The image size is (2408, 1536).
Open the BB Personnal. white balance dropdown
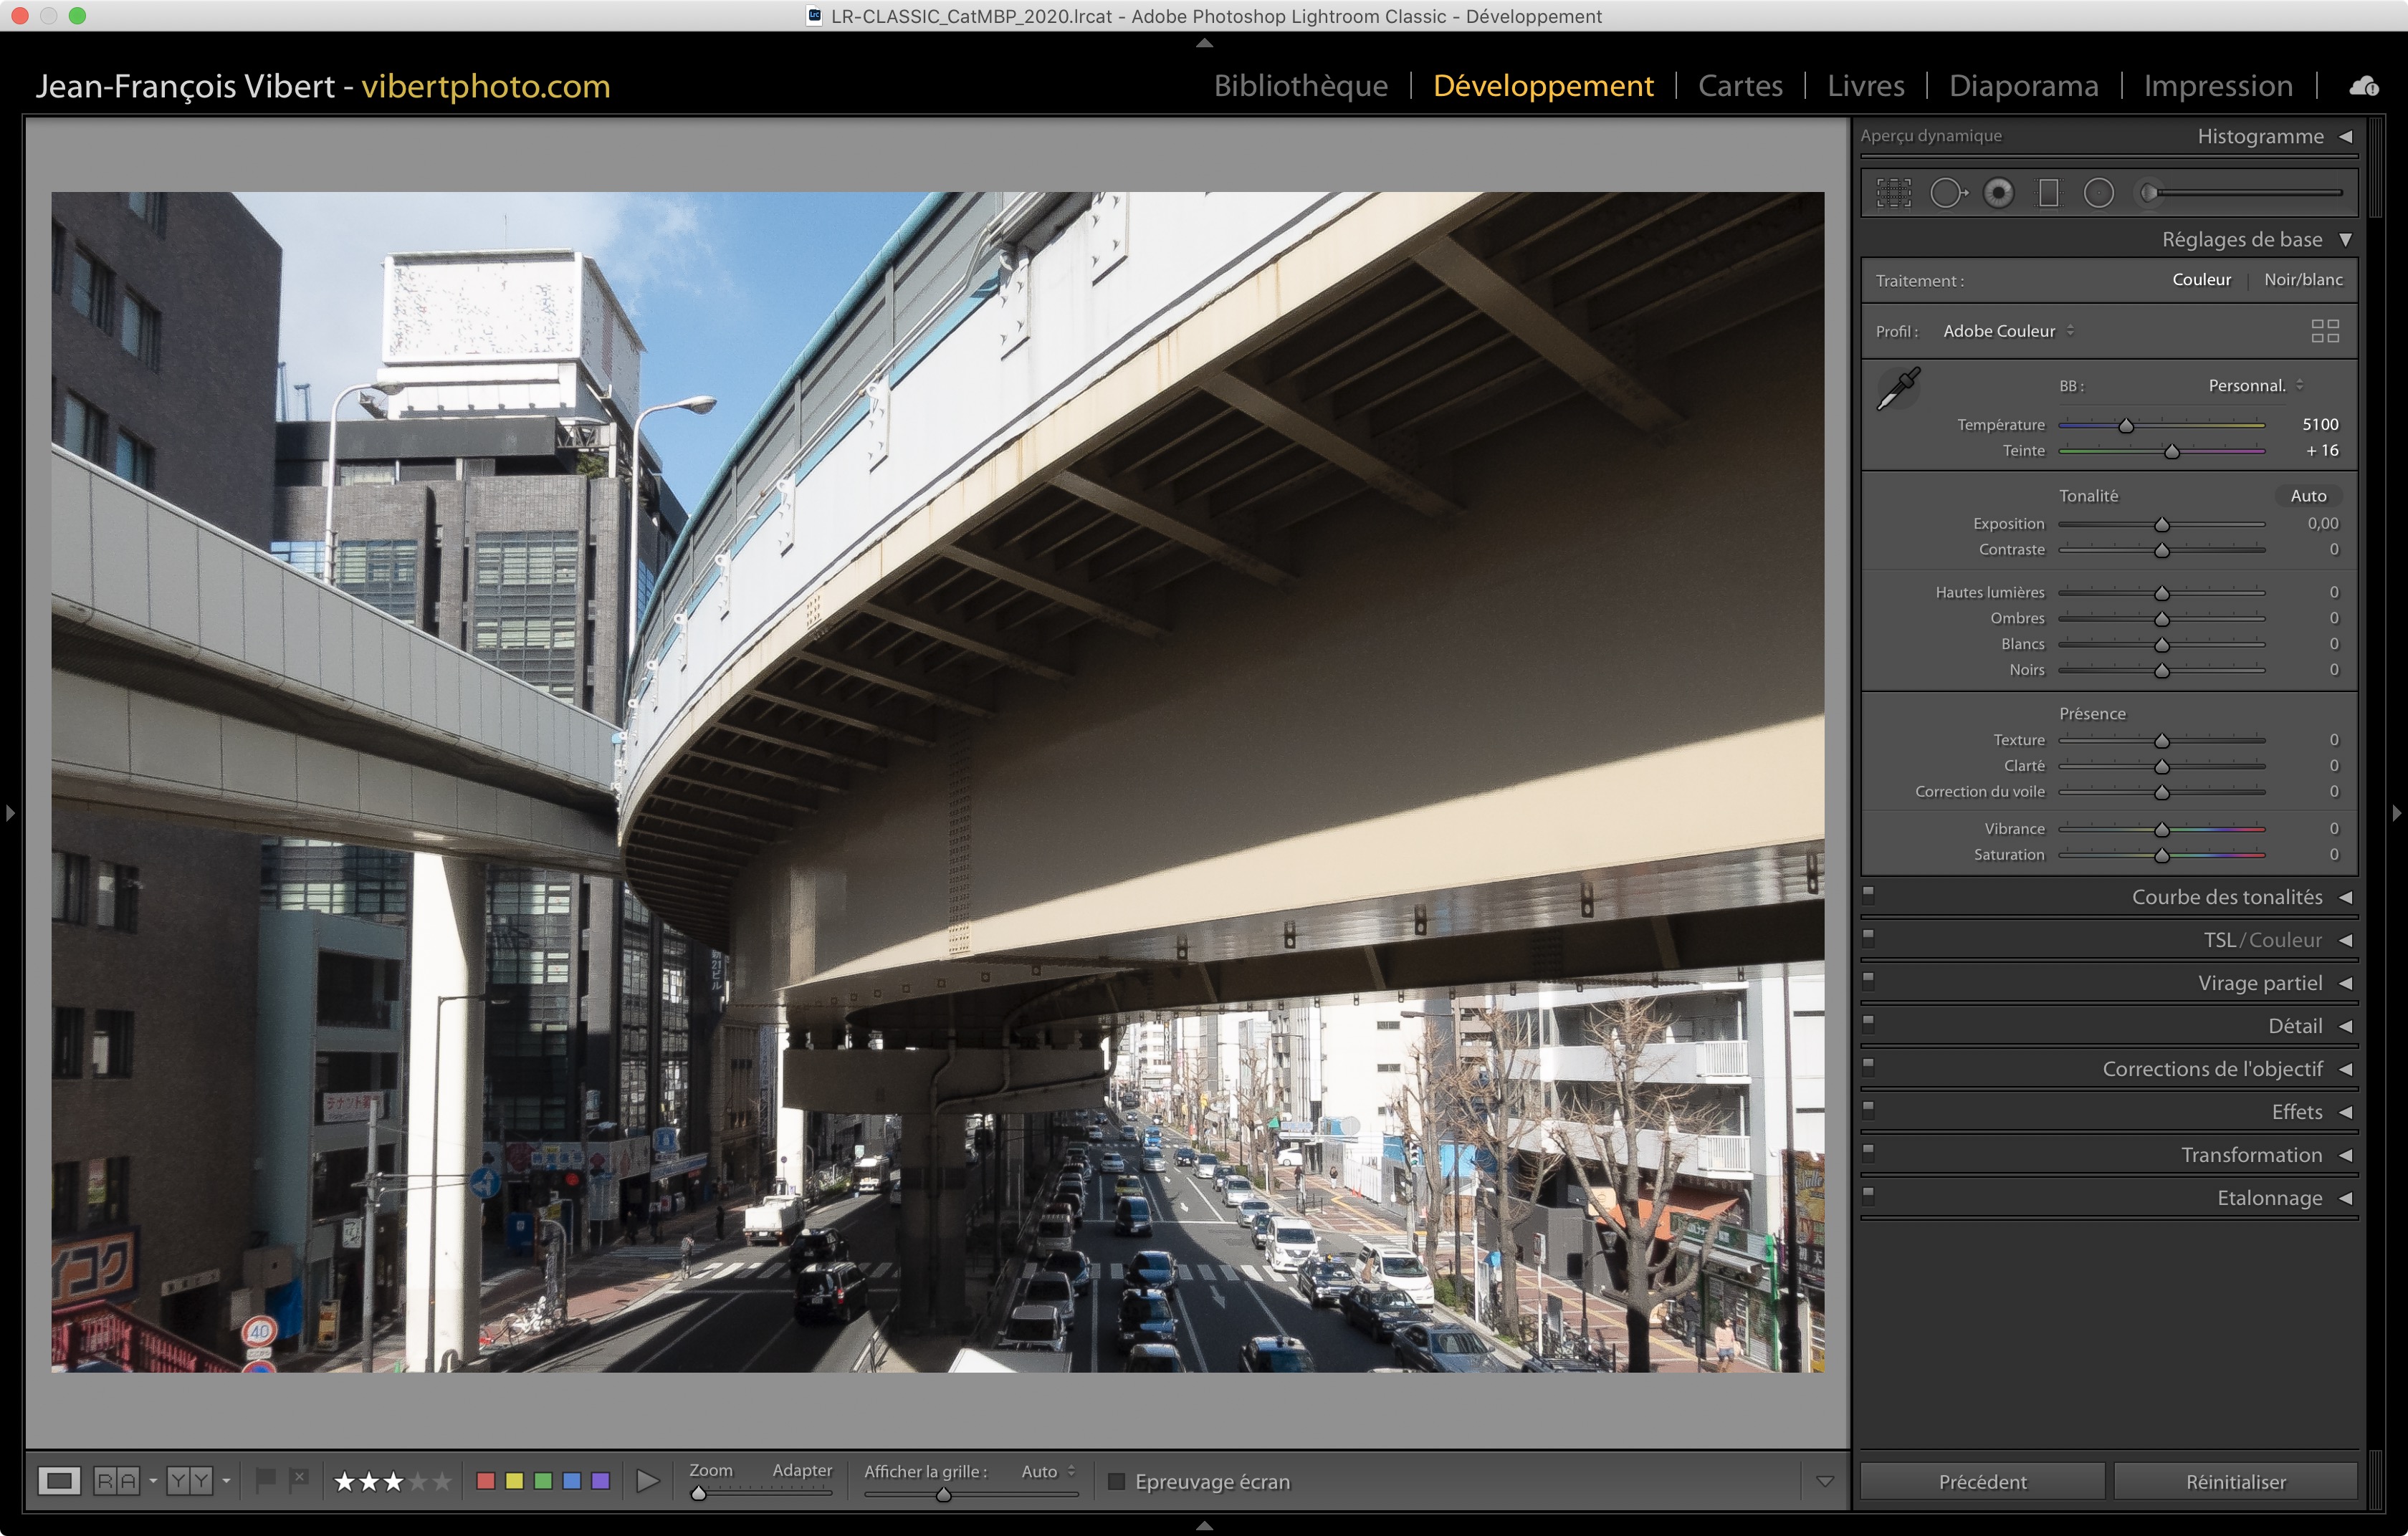(x=2254, y=385)
